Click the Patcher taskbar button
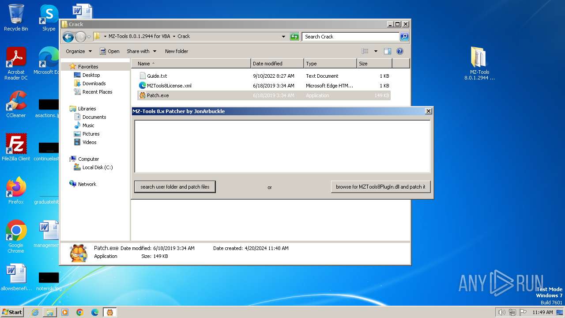Image resolution: width=565 pixels, height=318 pixels. click(x=110, y=312)
